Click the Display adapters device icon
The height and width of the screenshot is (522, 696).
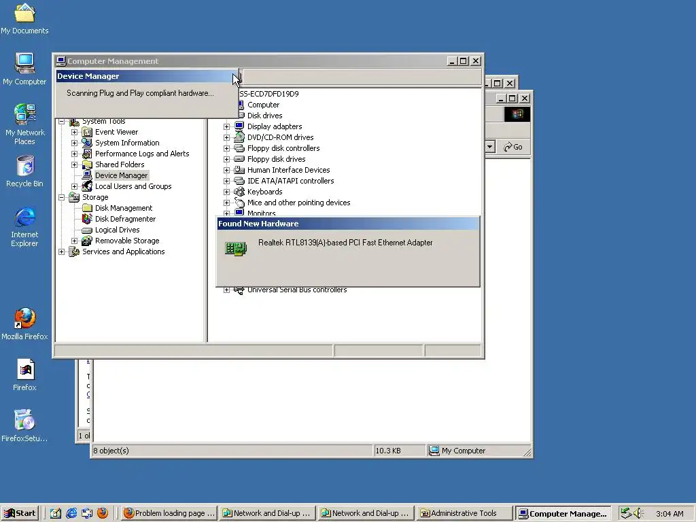(239, 126)
